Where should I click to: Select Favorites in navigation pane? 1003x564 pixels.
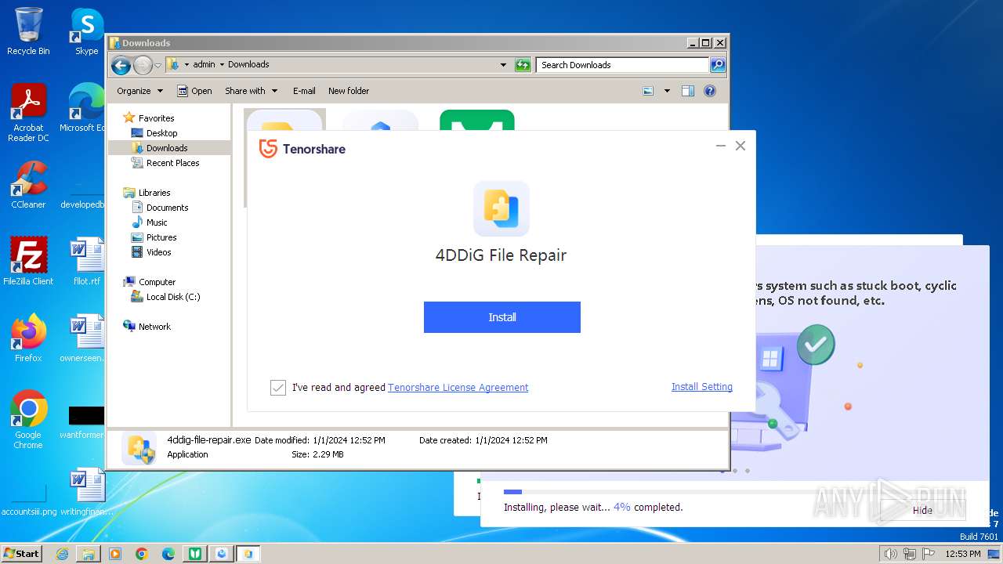tap(156, 118)
